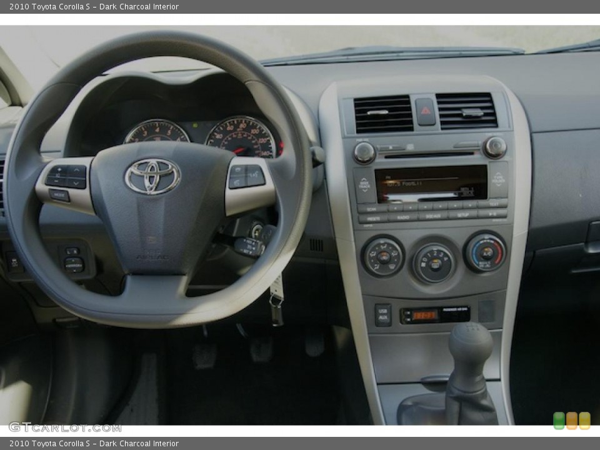Click the steering wheel seek up arrow
The height and width of the screenshot is (450, 600).
[77, 171]
